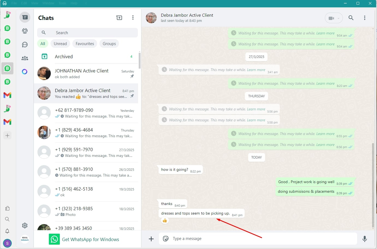377x249 pixels.
Task: Toggle the Favourites chats filter
Action: (85, 44)
